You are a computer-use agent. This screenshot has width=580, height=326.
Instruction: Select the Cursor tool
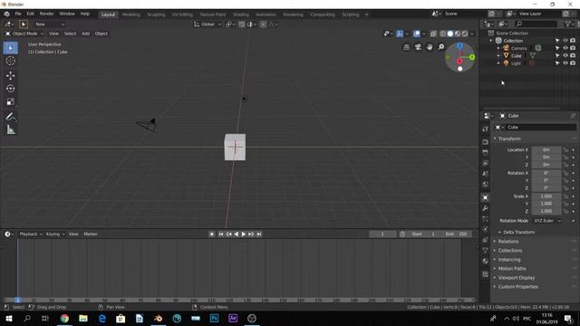click(x=10, y=61)
